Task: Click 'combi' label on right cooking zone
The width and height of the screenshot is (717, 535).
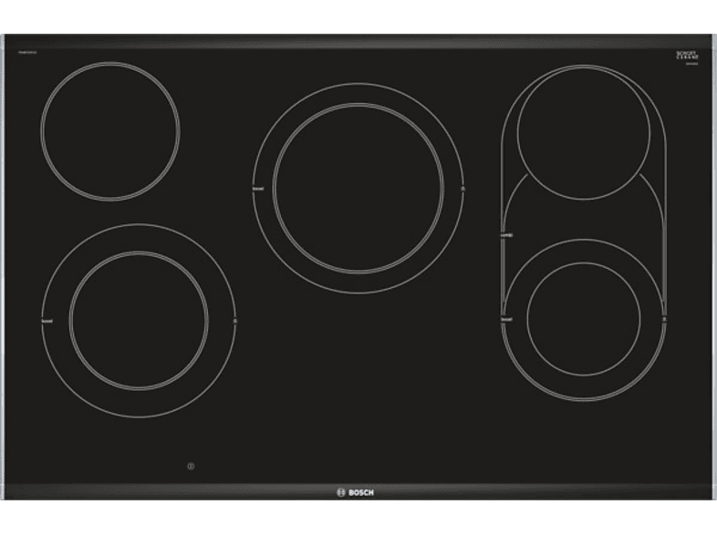Action: point(505,234)
